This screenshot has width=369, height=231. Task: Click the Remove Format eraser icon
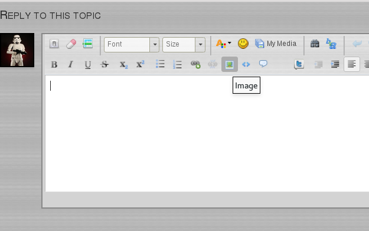click(x=71, y=44)
